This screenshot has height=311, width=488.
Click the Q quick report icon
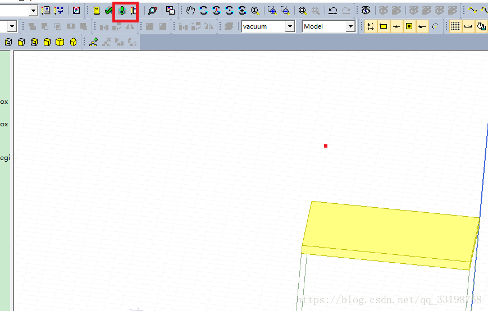[76, 11]
